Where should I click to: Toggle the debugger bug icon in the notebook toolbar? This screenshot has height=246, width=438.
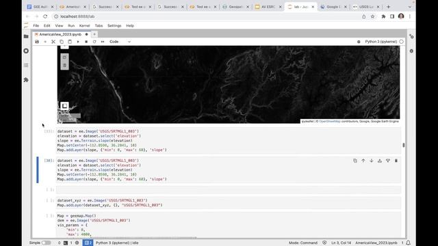[359, 42]
